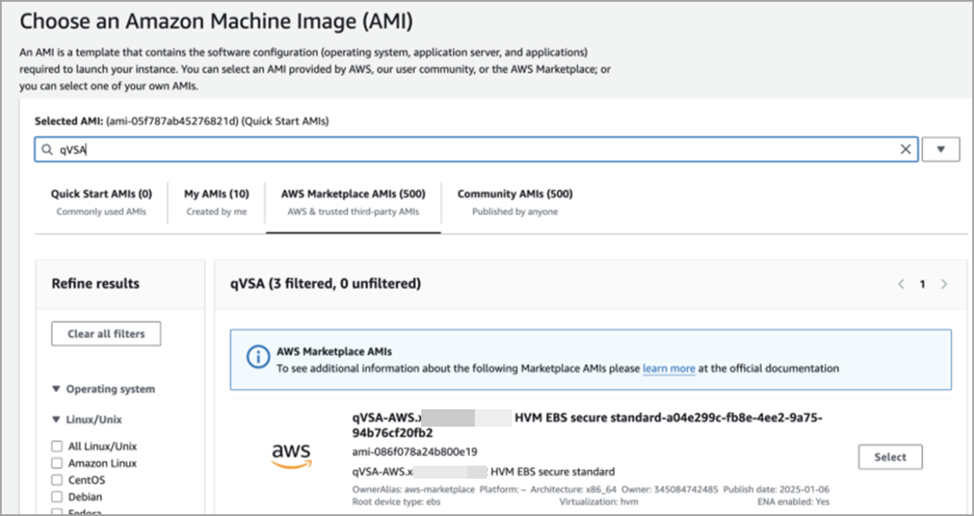
Task: Open Community AMIs tab
Action: pos(515,202)
